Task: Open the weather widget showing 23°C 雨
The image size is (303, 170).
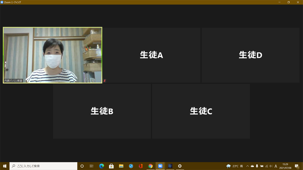Action: click(235, 166)
